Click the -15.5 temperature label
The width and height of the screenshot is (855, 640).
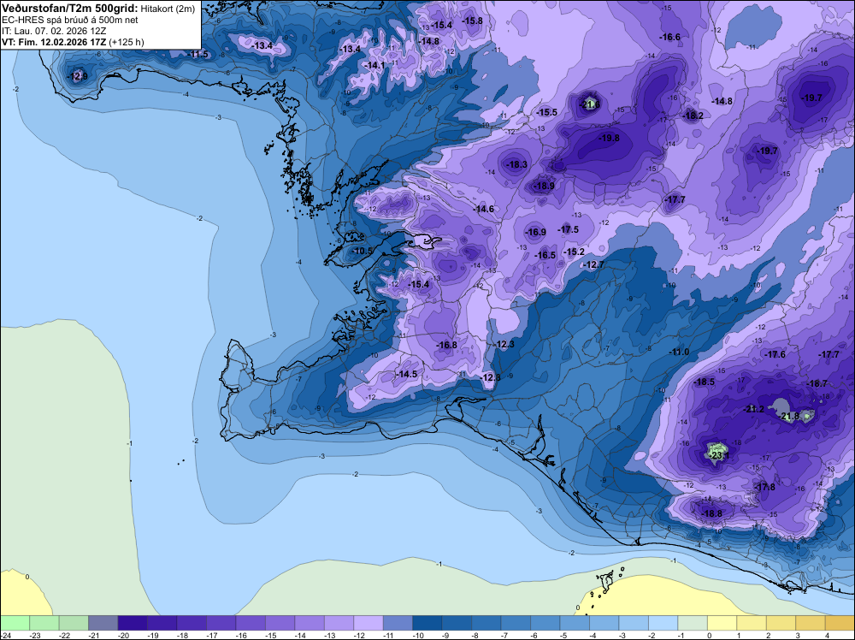[x=547, y=112]
